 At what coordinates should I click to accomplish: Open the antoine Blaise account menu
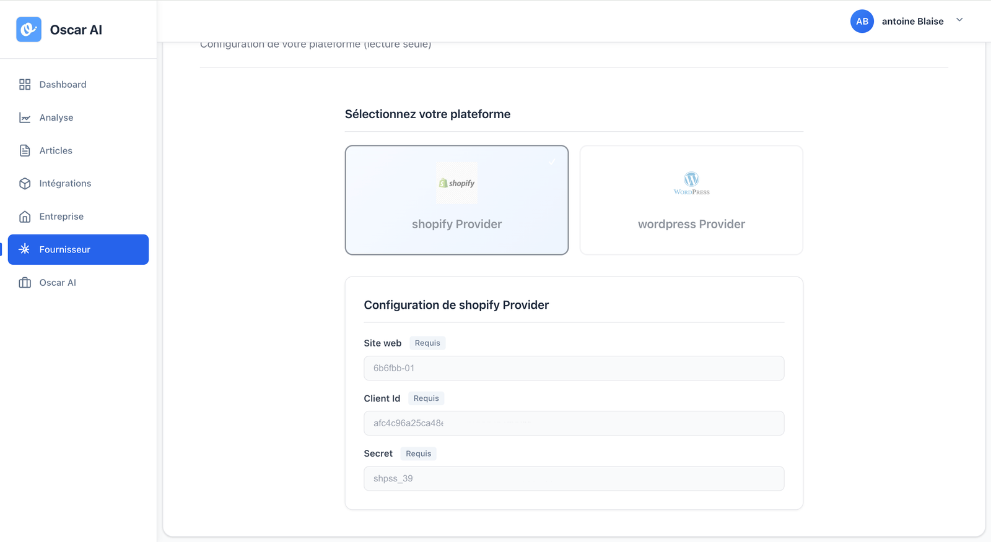click(912, 21)
